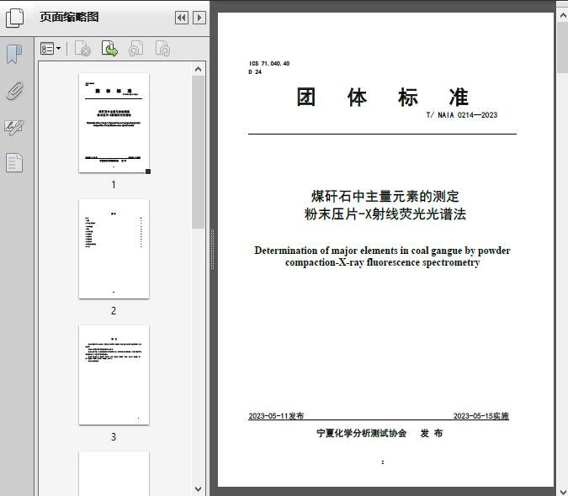
Task: Click the rotate pages counterclockwise icon
Action: [135, 49]
